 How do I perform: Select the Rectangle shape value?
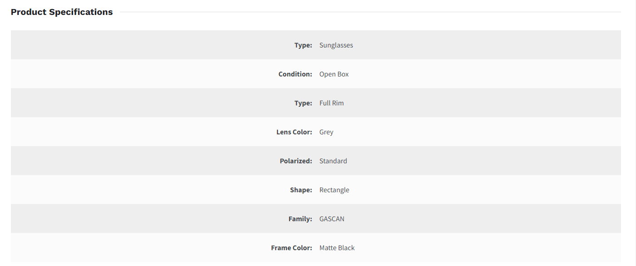point(334,190)
